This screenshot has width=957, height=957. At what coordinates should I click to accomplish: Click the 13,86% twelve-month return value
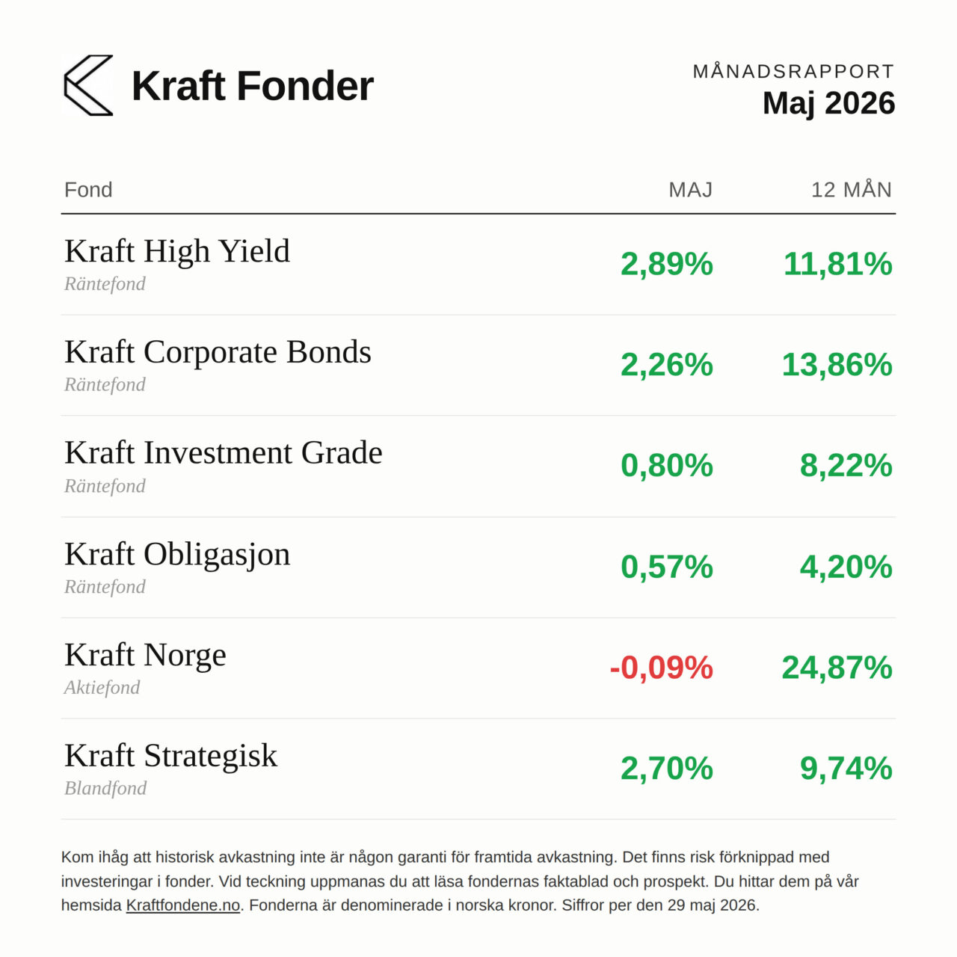coord(837,365)
